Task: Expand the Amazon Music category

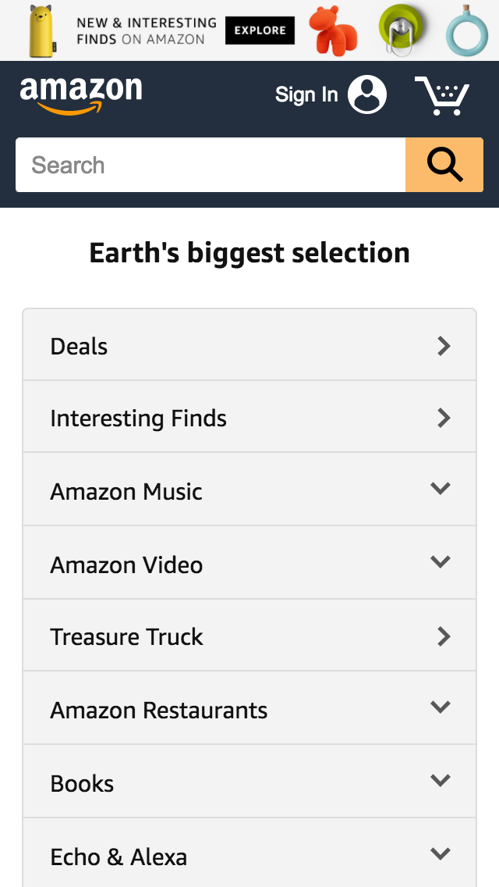Action: 441,490
